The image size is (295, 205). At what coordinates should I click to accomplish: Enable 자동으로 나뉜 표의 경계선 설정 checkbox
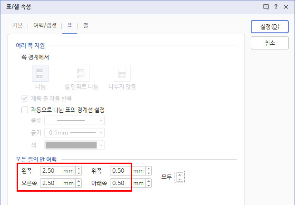(25, 110)
